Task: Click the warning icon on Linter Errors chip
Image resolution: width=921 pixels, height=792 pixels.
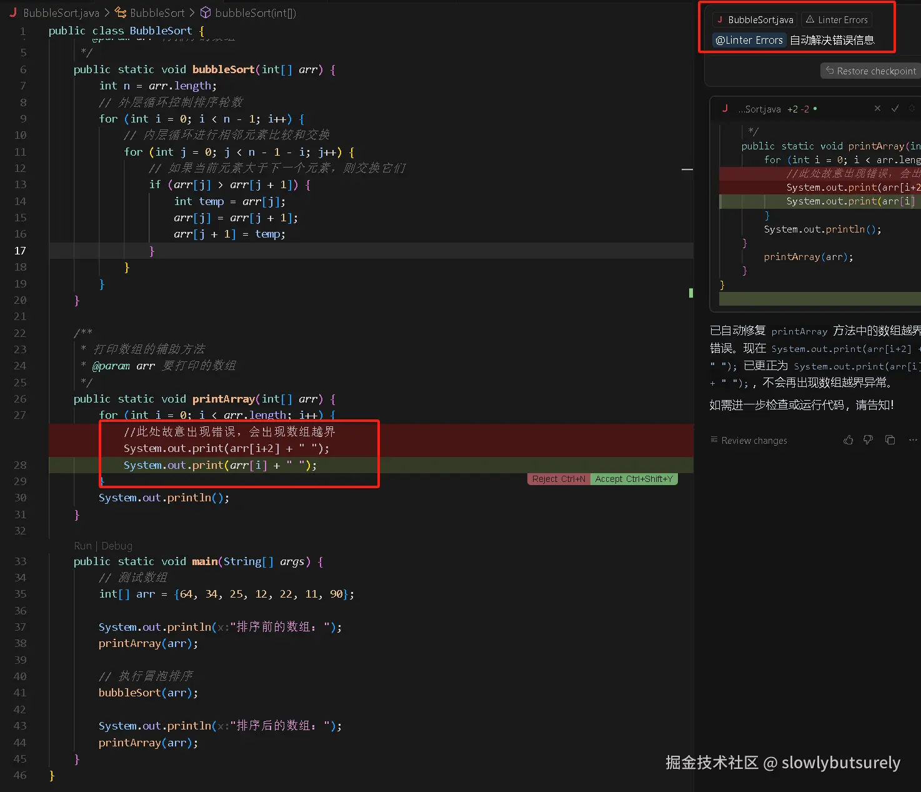Action: click(810, 19)
